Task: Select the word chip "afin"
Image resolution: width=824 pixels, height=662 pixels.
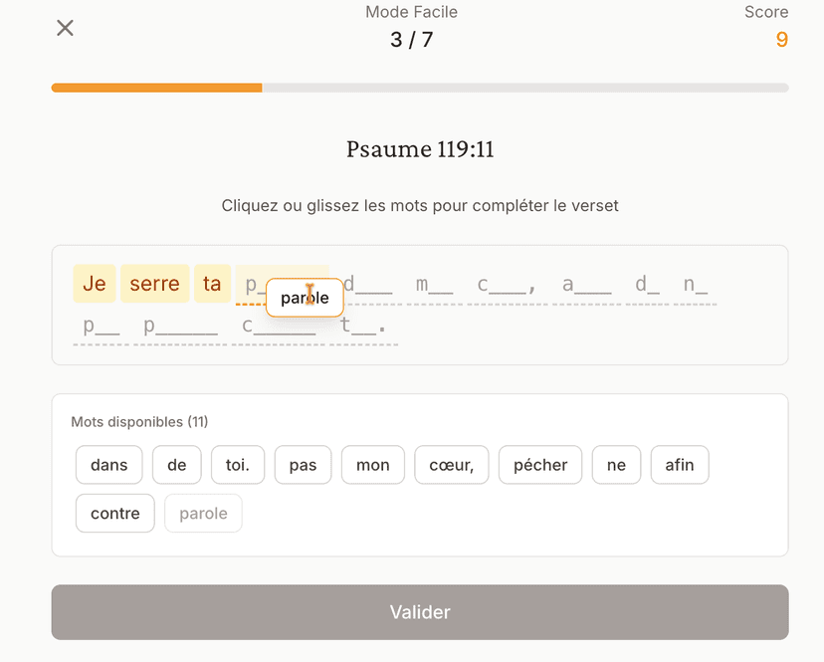Action: coord(679,464)
